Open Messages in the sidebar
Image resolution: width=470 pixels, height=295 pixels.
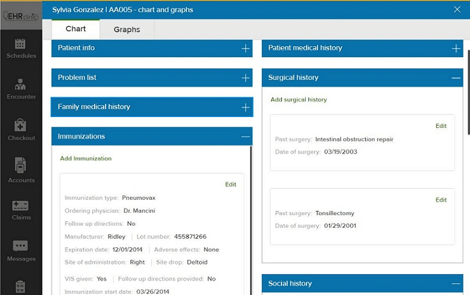(x=21, y=251)
